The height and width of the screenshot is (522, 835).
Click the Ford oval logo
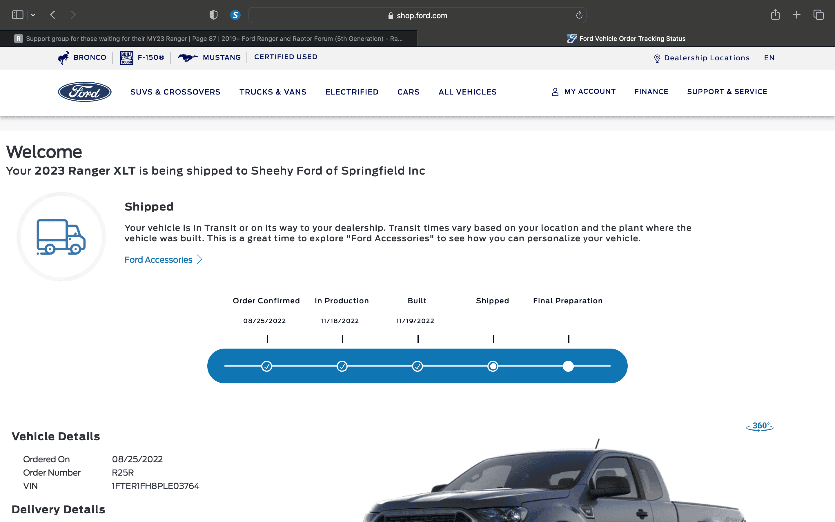tap(85, 92)
